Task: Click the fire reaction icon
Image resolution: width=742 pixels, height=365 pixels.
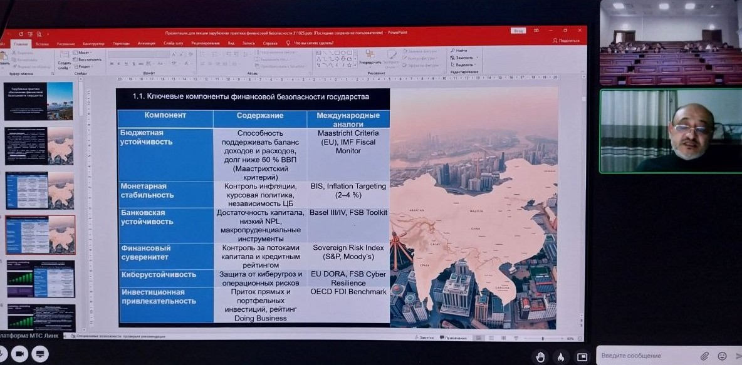Action: [x=561, y=357]
